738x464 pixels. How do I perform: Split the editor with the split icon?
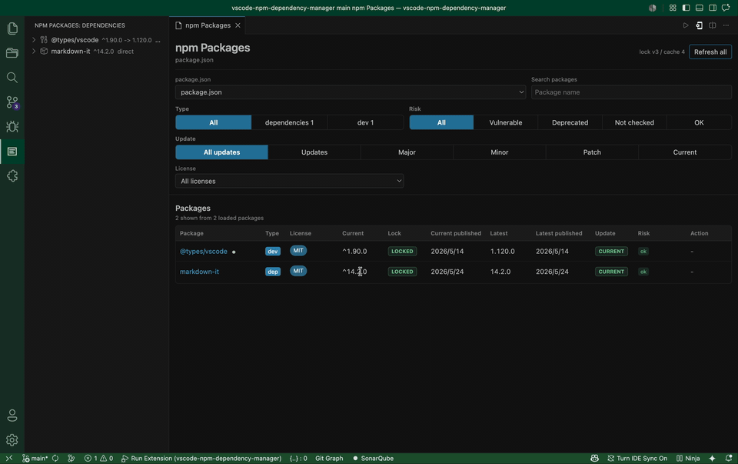click(713, 25)
